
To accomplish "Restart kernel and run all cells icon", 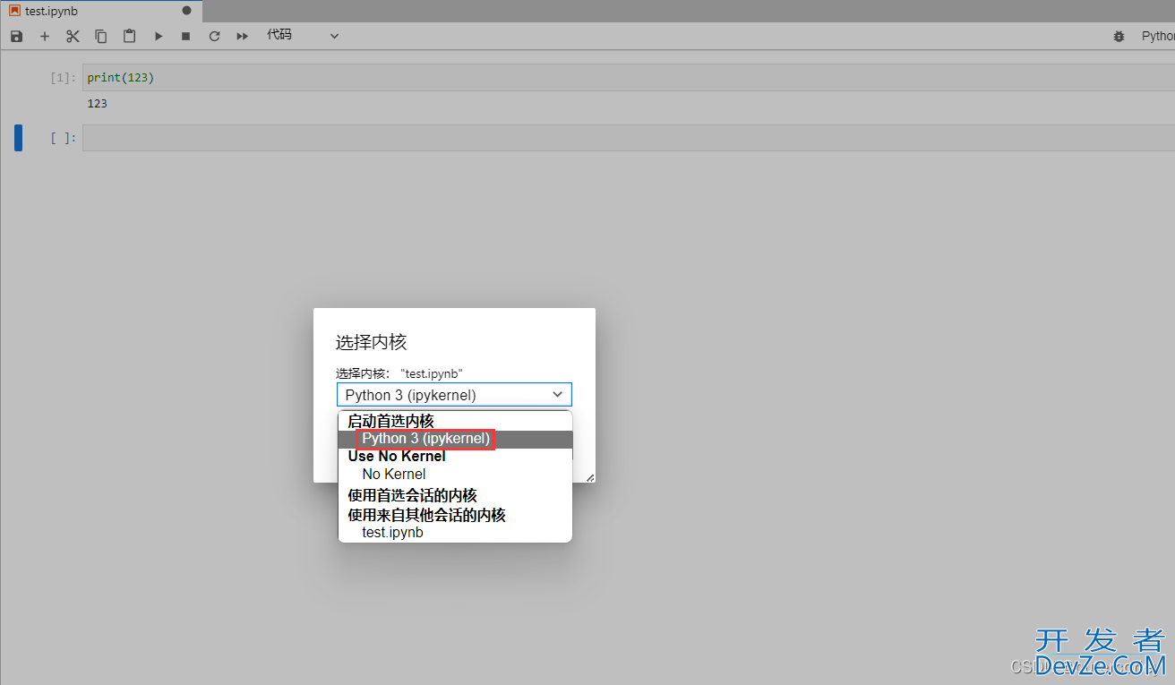I will (243, 36).
